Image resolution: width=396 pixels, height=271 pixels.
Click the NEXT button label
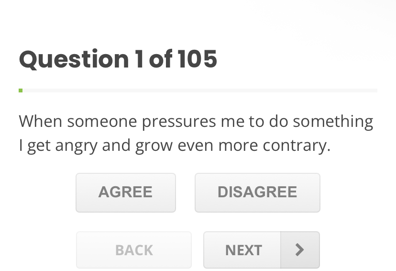pos(243,250)
